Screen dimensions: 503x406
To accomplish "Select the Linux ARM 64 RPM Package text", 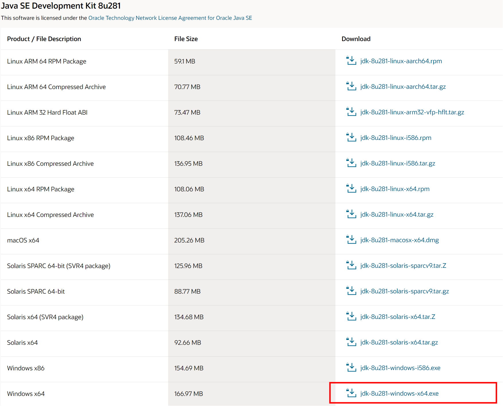I will pyautogui.click(x=46, y=61).
